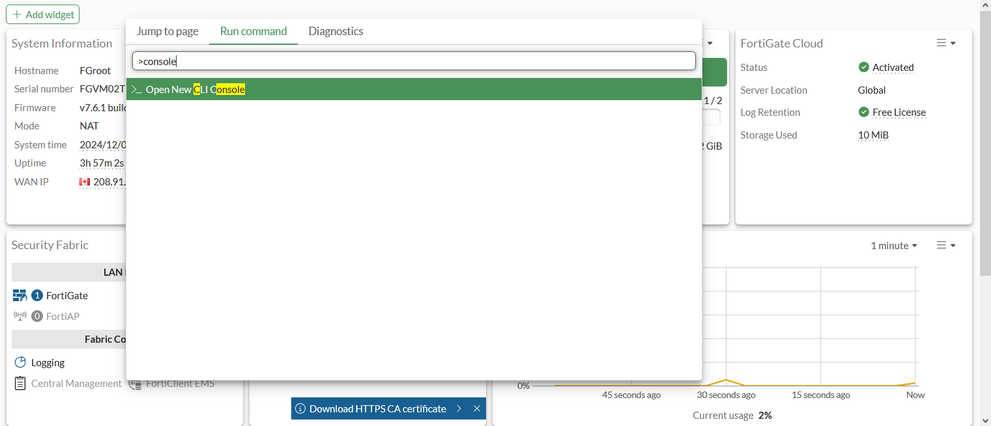Click the FortiGate count badge
The image size is (991, 426).
[37, 295]
